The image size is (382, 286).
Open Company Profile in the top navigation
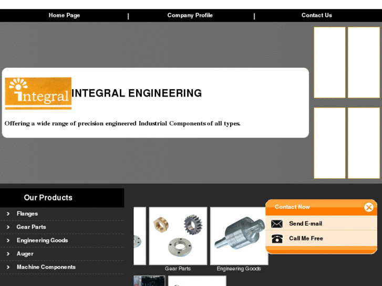pos(190,15)
